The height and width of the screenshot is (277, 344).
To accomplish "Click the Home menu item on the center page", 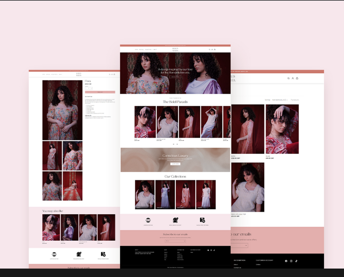I will 136,50.
